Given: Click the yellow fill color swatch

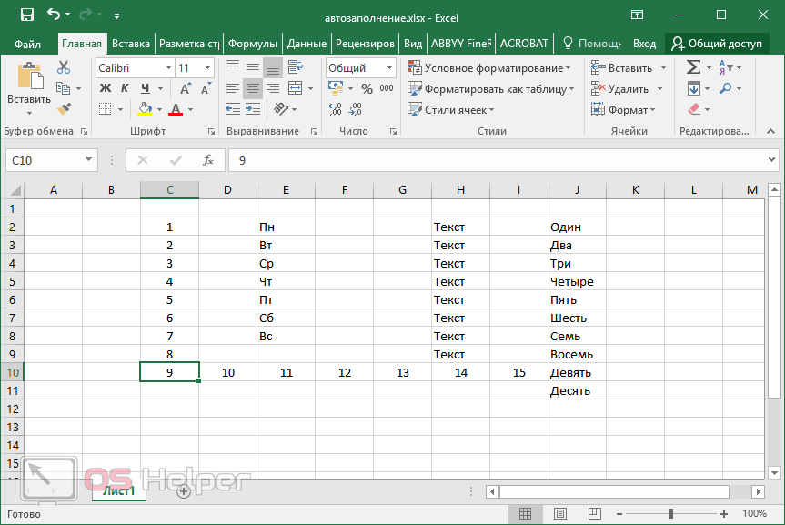Looking at the screenshot, I should [145, 109].
